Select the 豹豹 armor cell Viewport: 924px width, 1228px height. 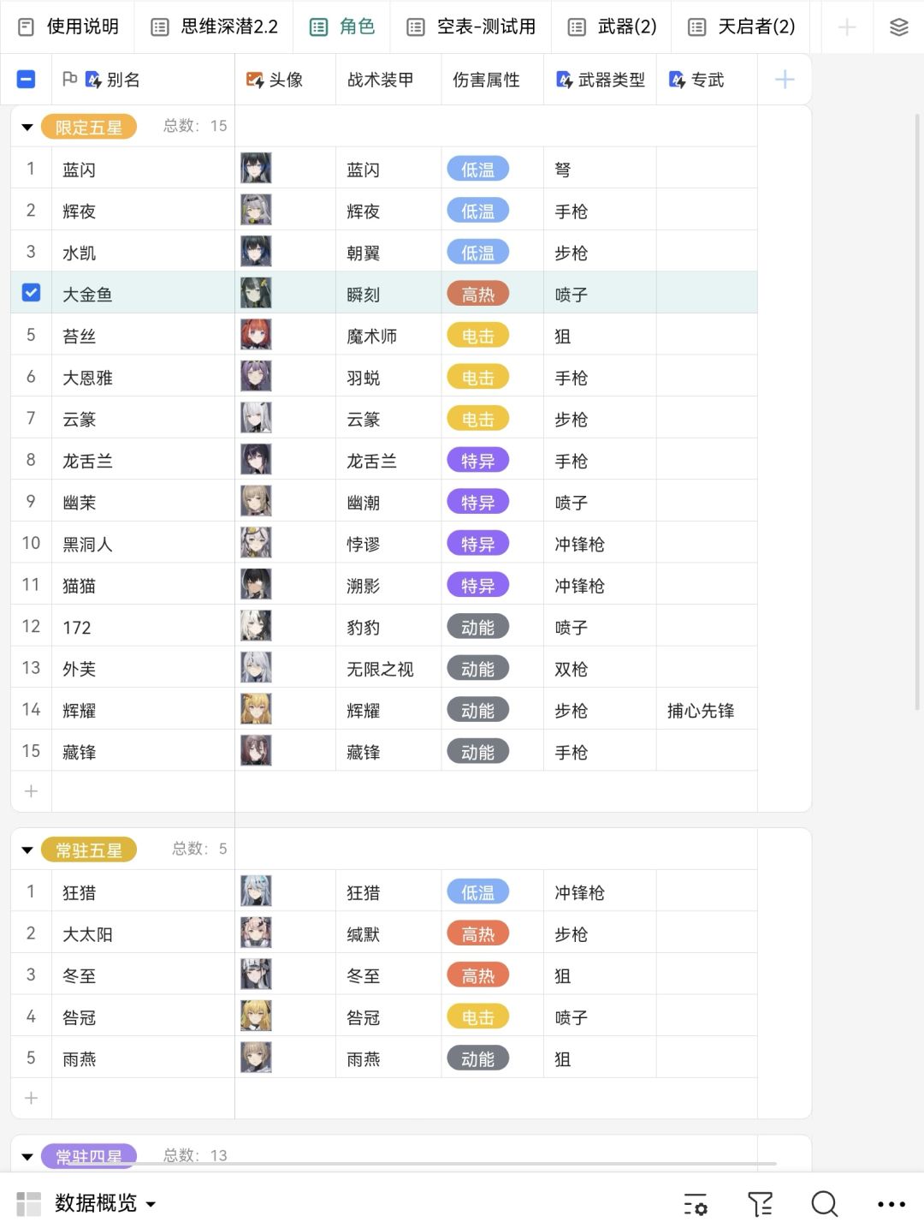click(x=388, y=627)
